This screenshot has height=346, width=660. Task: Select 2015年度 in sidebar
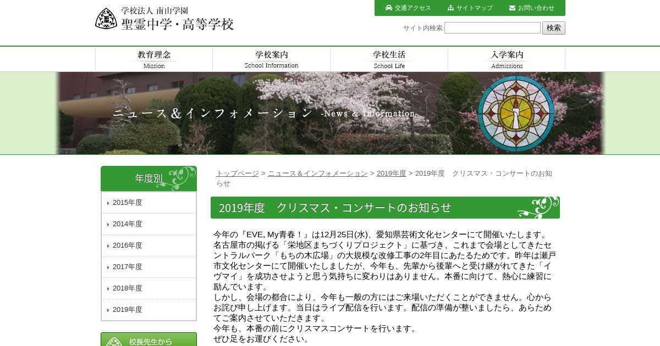click(x=148, y=203)
